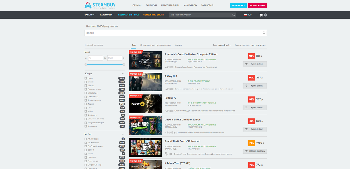Click the ЗАРАБОТАЙ menu item
The image size is (350, 169).
click(x=207, y=5)
